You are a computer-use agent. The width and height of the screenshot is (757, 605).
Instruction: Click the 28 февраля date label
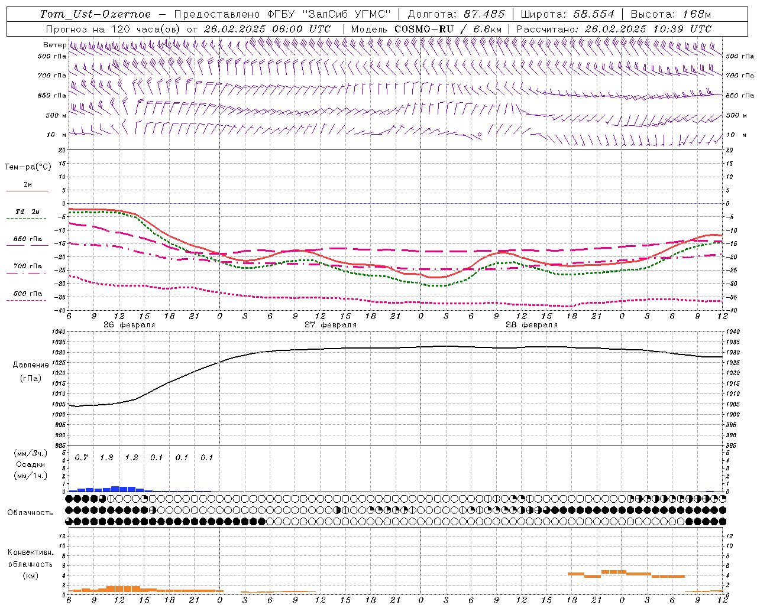531,325
